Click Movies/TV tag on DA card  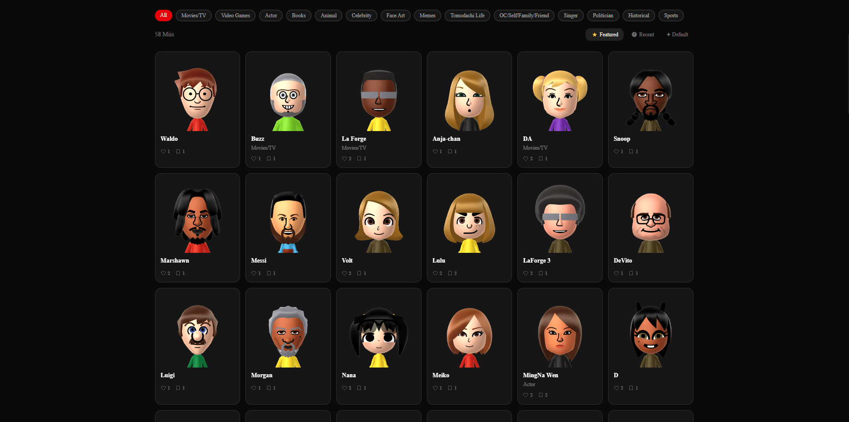[535, 148]
